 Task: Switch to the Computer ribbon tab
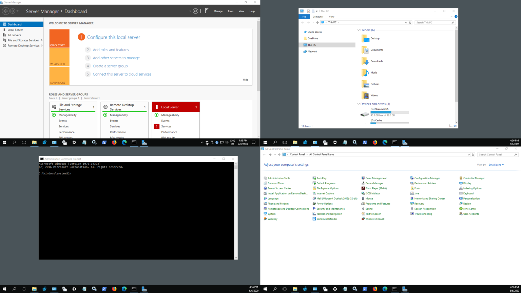click(318, 17)
